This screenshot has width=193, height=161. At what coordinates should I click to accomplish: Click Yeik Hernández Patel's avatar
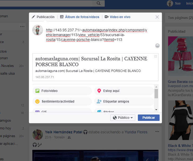click(x=38, y=135)
